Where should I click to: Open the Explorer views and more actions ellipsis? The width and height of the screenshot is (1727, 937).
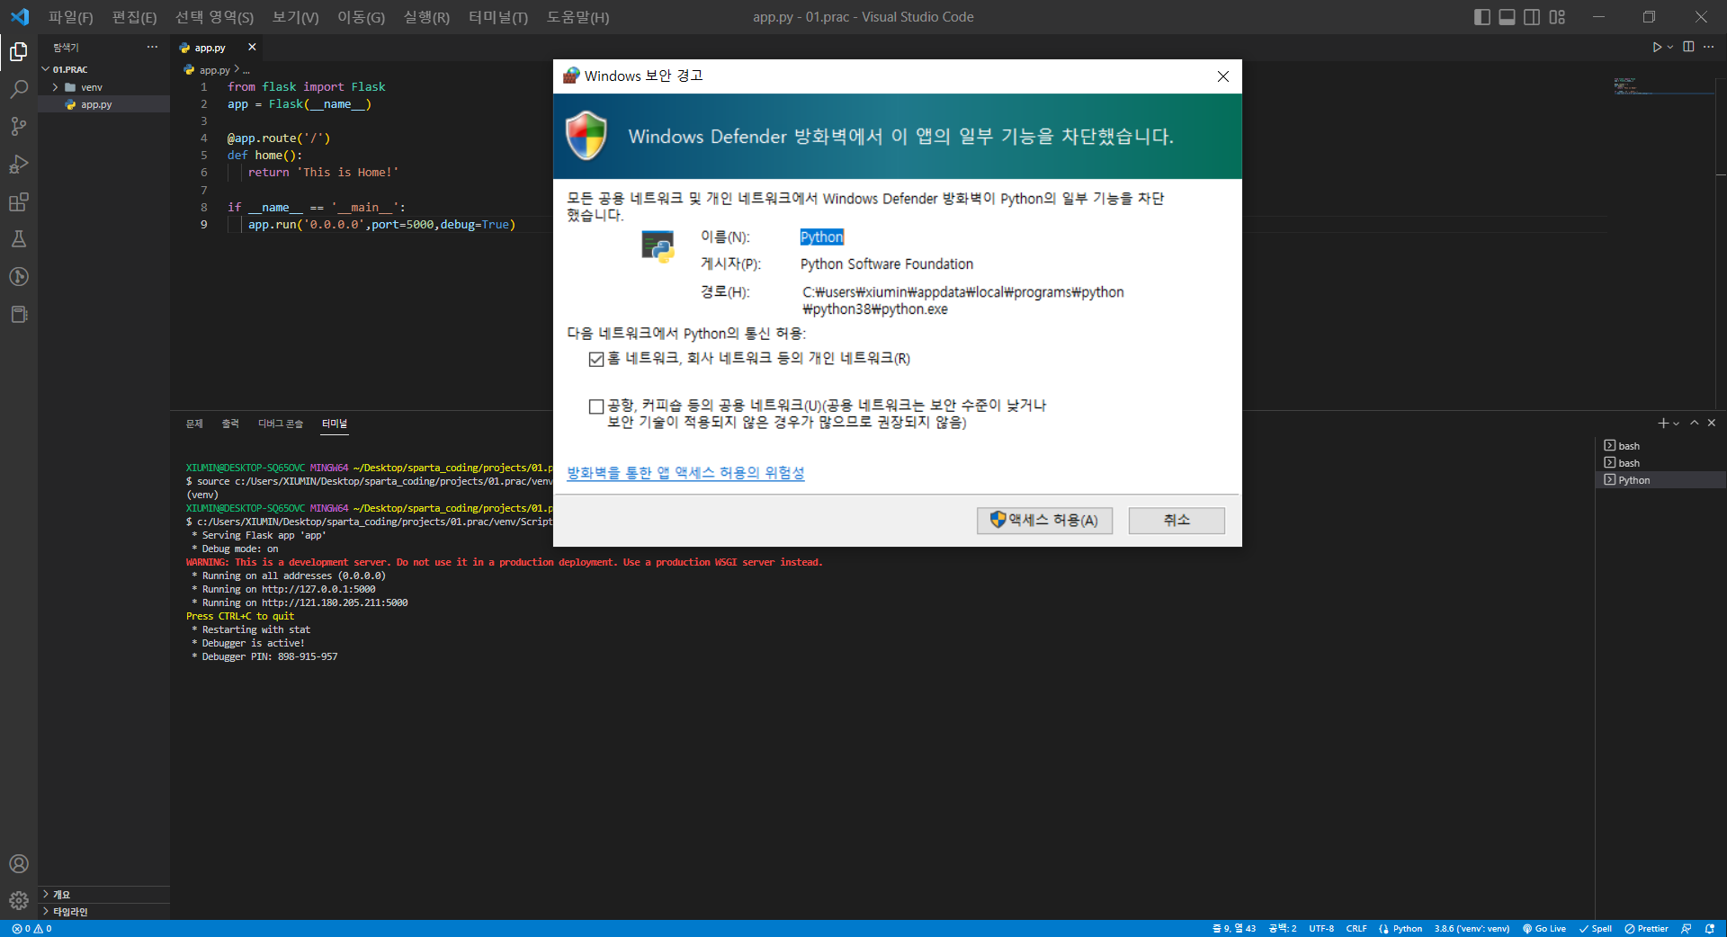[x=152, y=47]
